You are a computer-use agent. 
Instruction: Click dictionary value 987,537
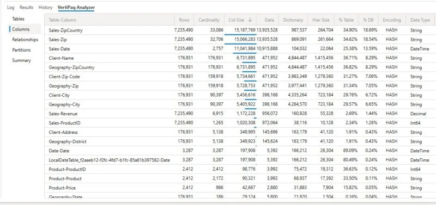299,30
